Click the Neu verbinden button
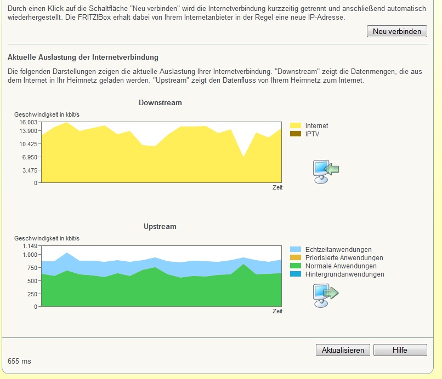Screen dimensions: 442x379 397,31
